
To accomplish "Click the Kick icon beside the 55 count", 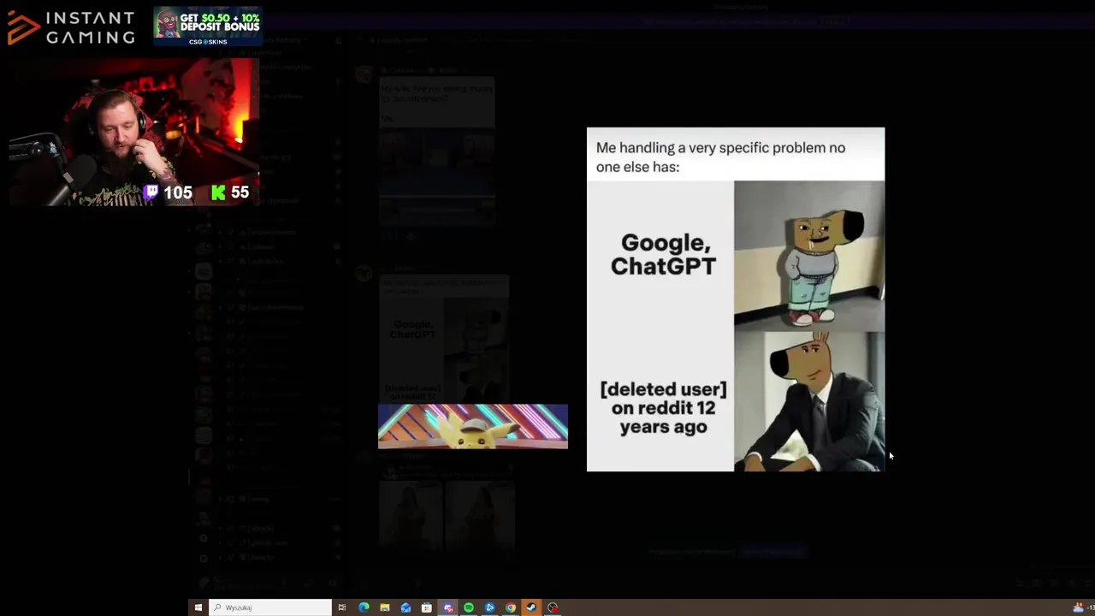I will click(x=218, y=192).
